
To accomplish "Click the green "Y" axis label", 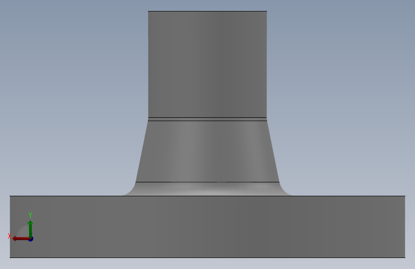I will pos(30,215).
